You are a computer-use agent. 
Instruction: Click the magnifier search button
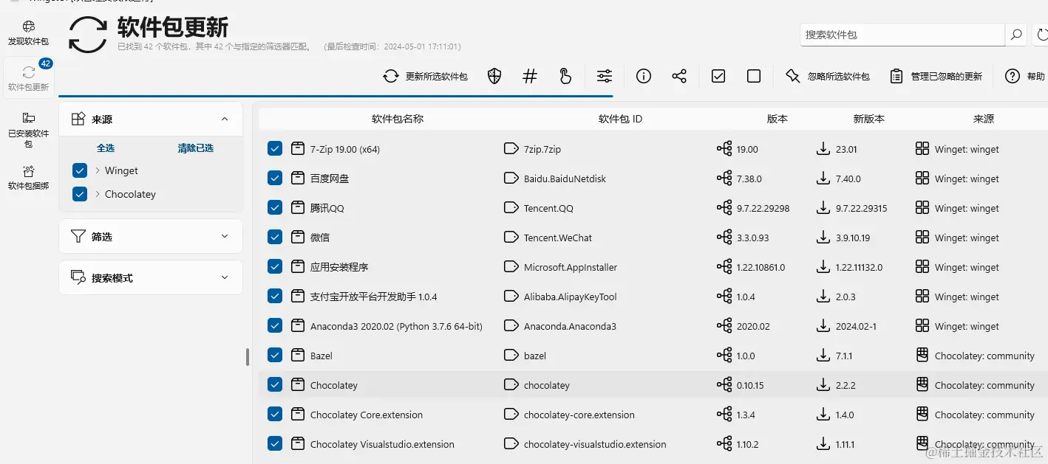[x=1016, y=35]
